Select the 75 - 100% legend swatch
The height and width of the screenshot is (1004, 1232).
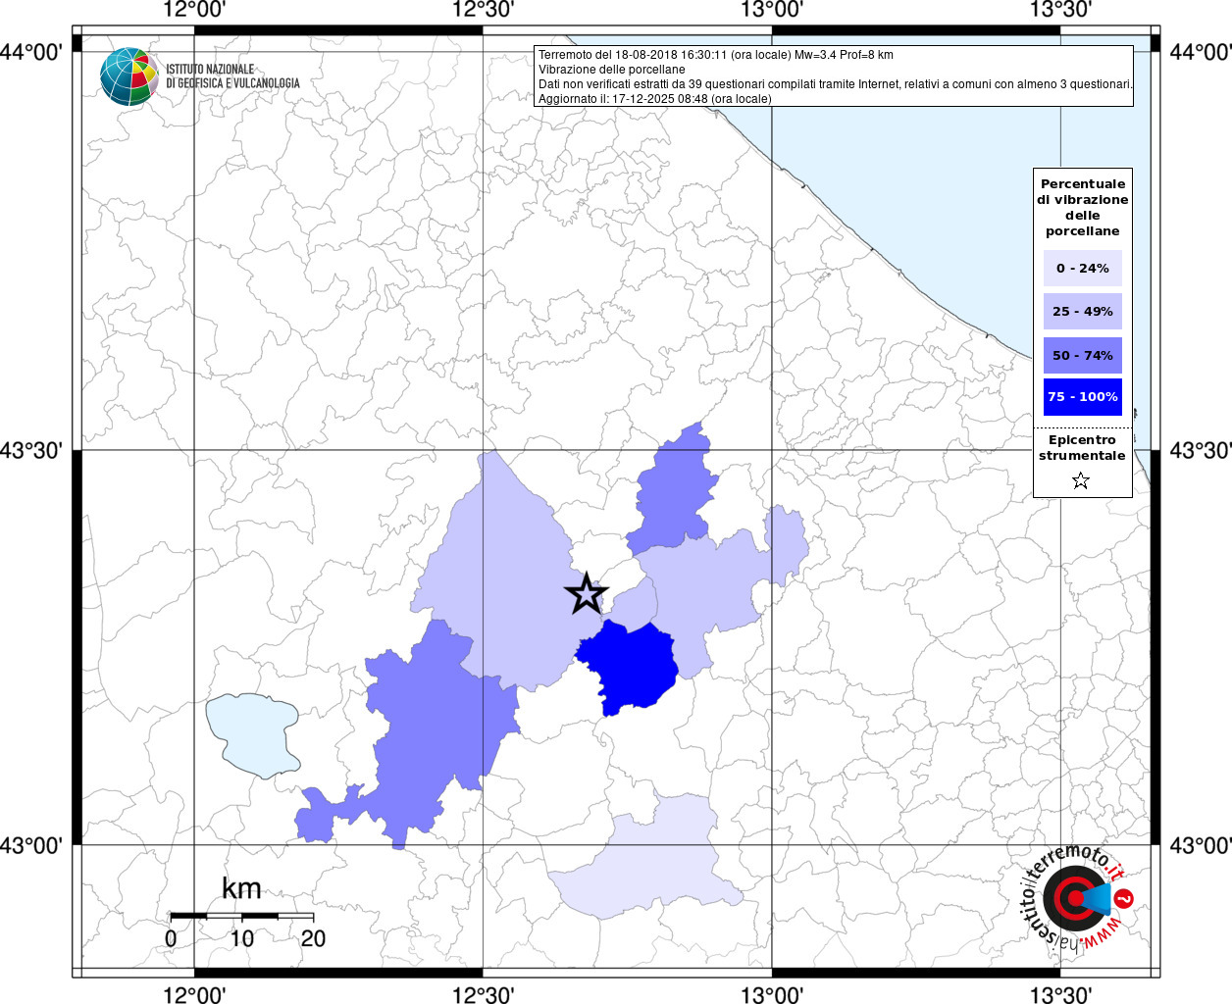(1083, 397)
